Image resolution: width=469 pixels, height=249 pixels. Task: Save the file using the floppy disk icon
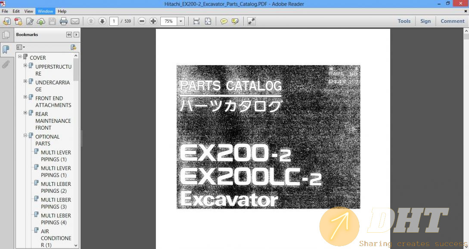click(x=53, y=21)
